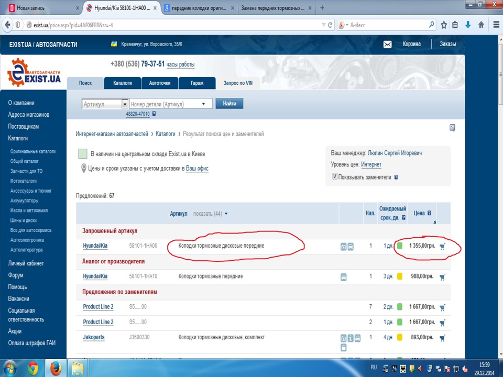Image resolution: width=503 pixels, height=377 pixels.
Task: Click the lock-shaped icon in the Jakoparts row
Action: coord(343,348)
